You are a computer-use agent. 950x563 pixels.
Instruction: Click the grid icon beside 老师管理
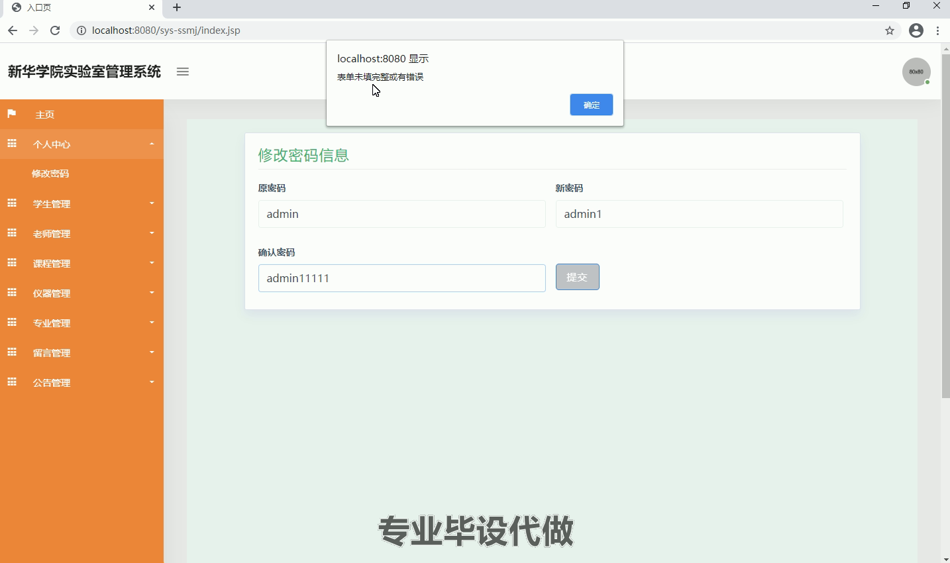click(x=11, y=233)
